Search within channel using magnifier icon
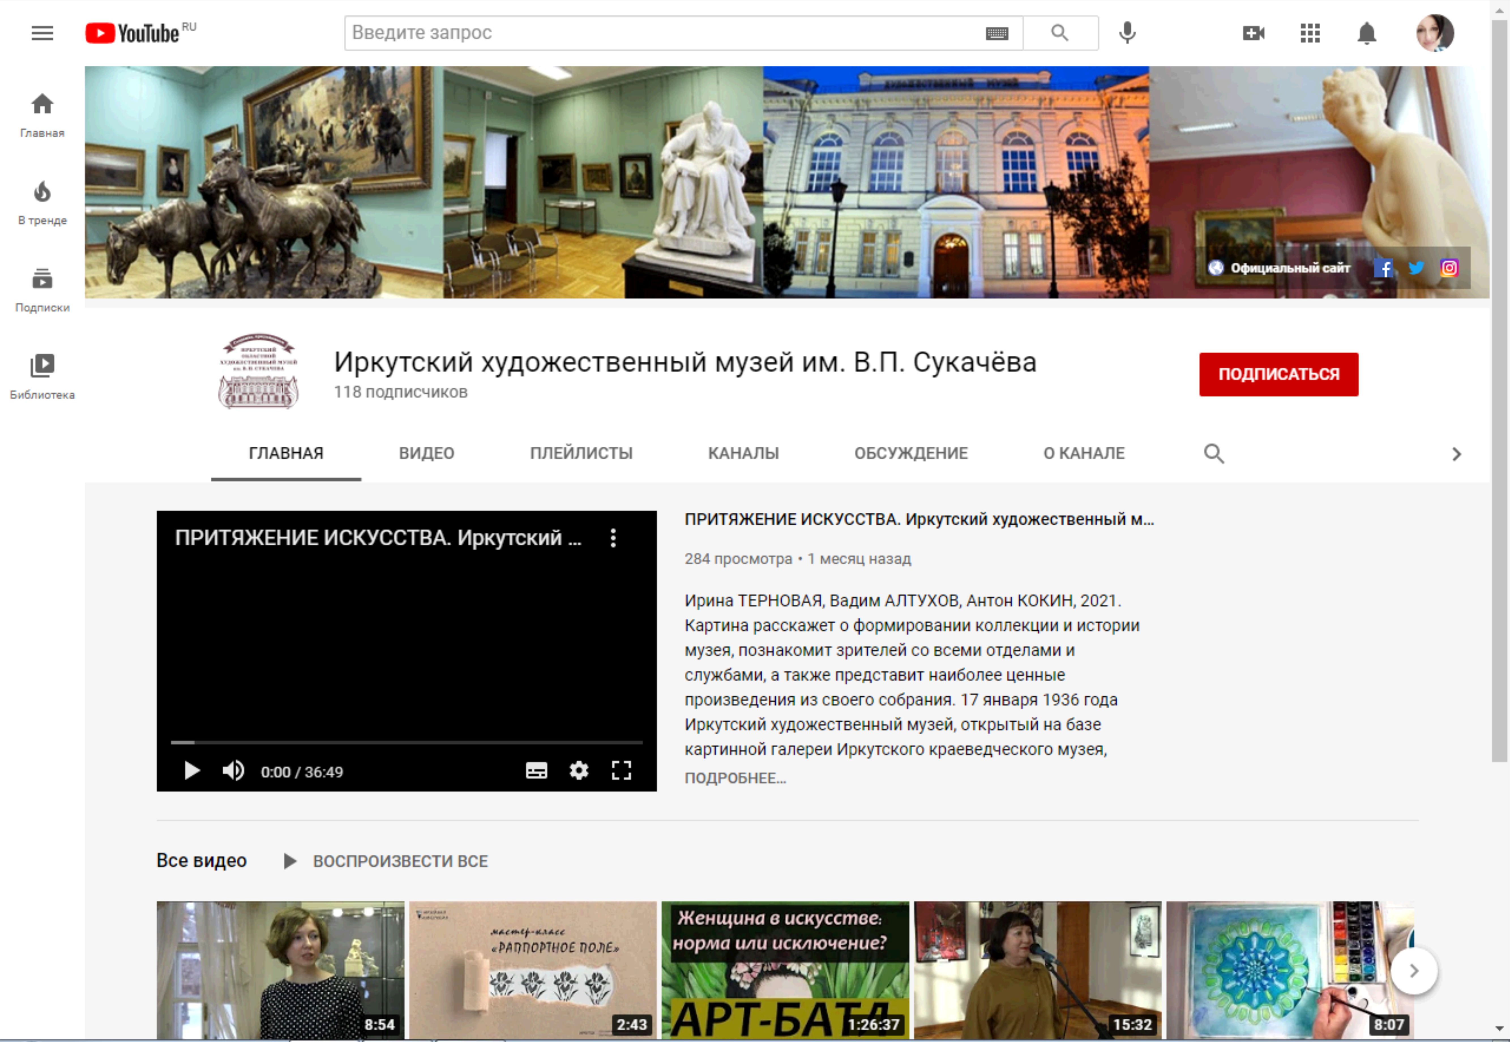The width and height of the screenshot is (1510, 1042). [1214, 453]
